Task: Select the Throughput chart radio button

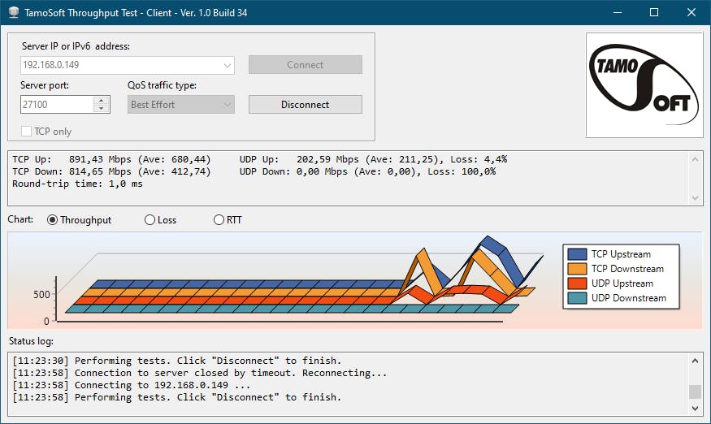Action: [52, 220]
